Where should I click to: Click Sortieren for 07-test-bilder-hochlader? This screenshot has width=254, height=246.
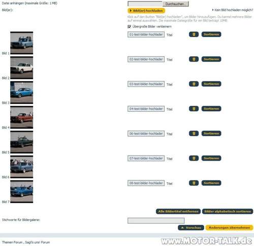click(x=211, y=158)
